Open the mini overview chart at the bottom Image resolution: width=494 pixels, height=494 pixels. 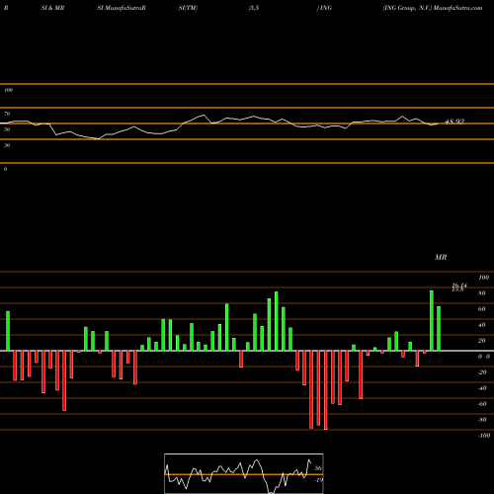244,473
